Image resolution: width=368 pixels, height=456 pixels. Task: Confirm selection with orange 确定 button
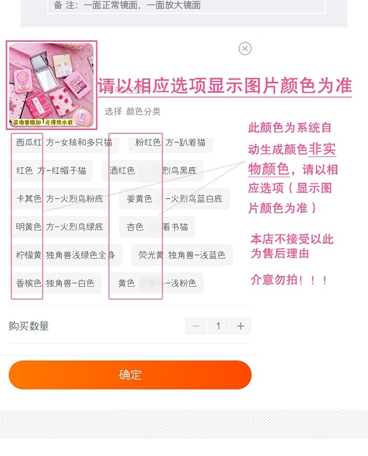coord(130,375)
